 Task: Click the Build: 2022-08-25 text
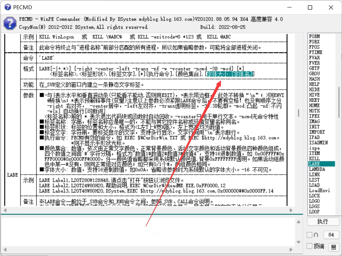pyautogui.click(x=223, y=27)
